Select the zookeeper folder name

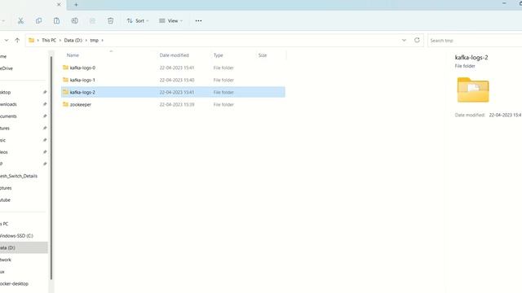(x=81, y=104)
